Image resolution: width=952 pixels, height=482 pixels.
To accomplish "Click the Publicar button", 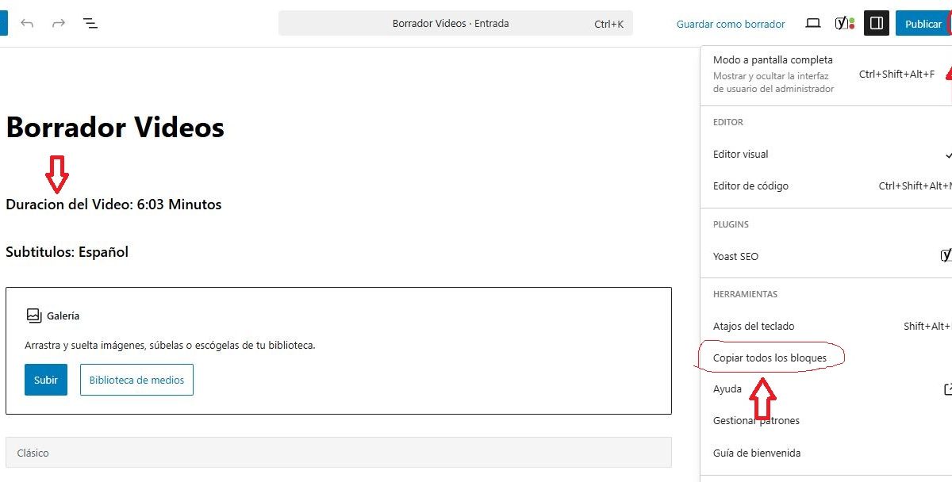I will click(923, 24).
